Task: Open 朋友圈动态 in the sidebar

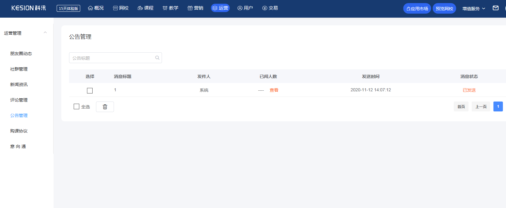Action: pyautogui.click(x=21, y=54)
